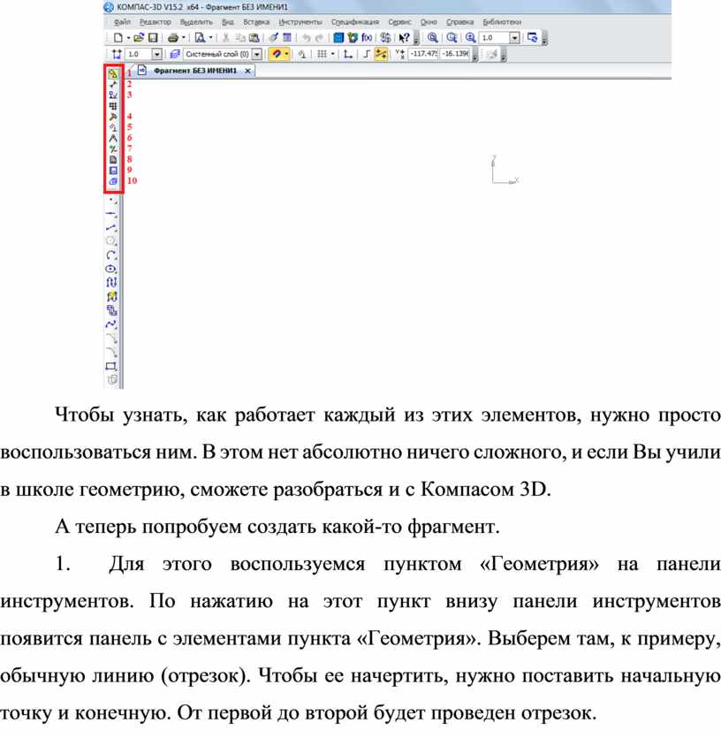The image size is (721, 738).
Task: Open the Вставка menu
Action: 256,21
